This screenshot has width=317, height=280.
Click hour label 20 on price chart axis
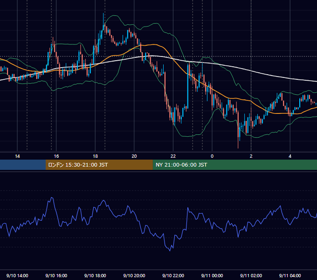point(134,156)
